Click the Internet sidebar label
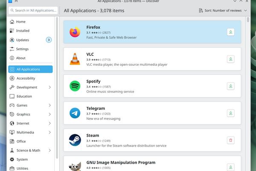This screenshot has height=171, width=256. click(23, 123)
